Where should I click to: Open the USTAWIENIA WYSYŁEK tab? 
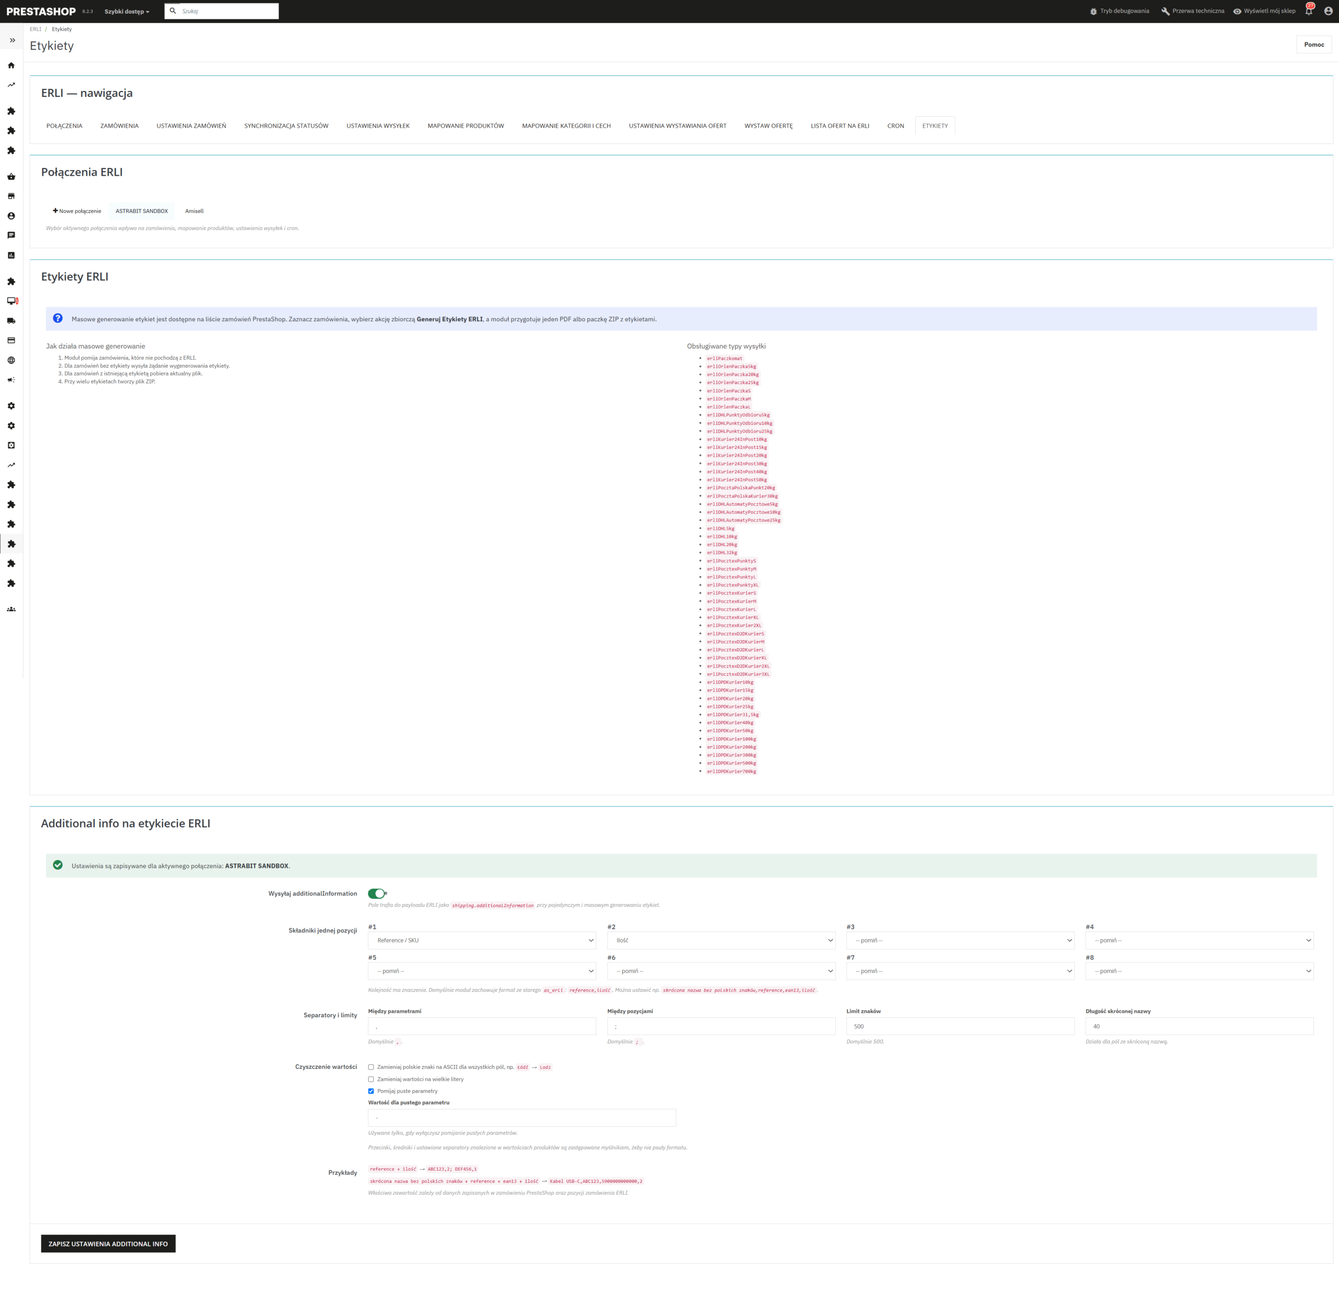pos(378,126)
